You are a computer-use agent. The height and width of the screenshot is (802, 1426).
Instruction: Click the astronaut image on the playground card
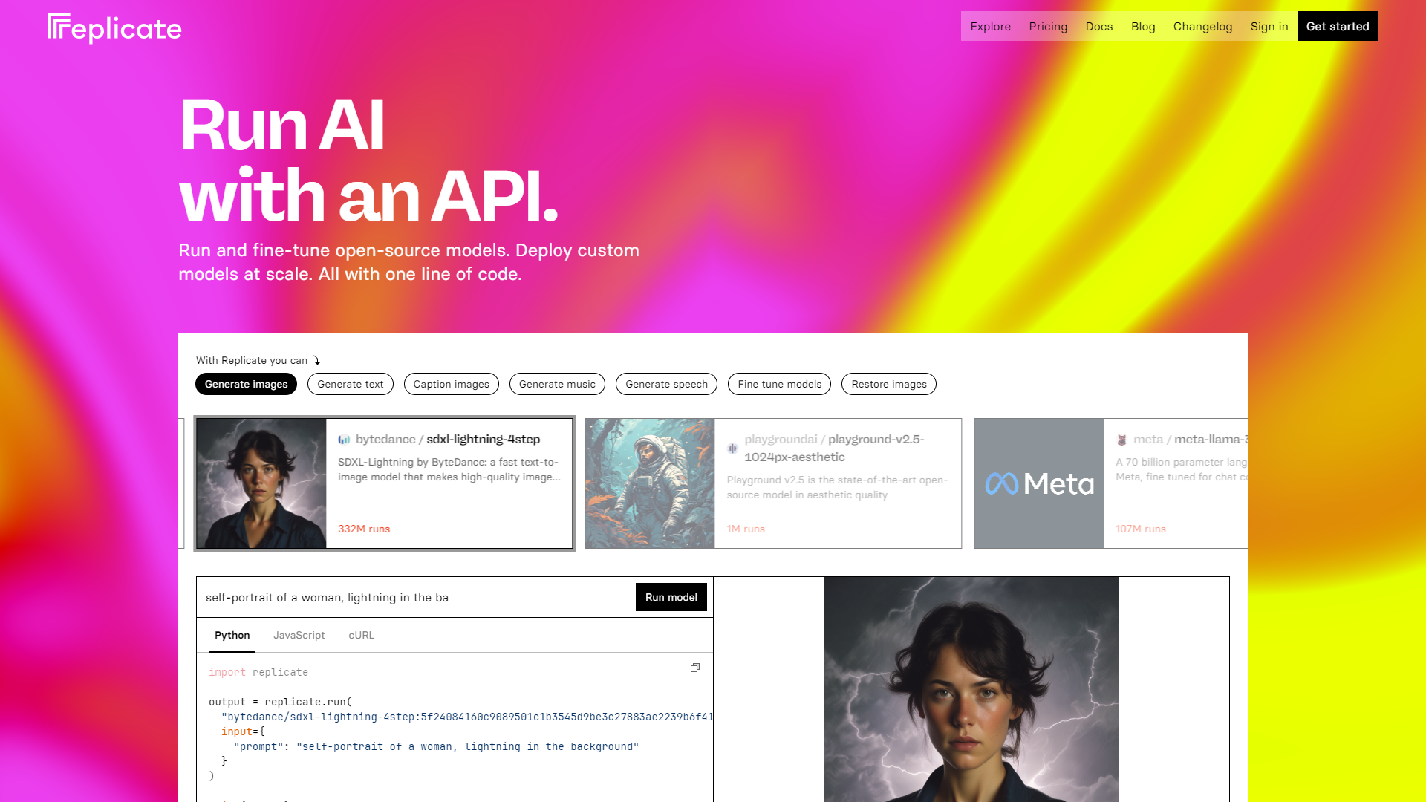tap(649, 483)
